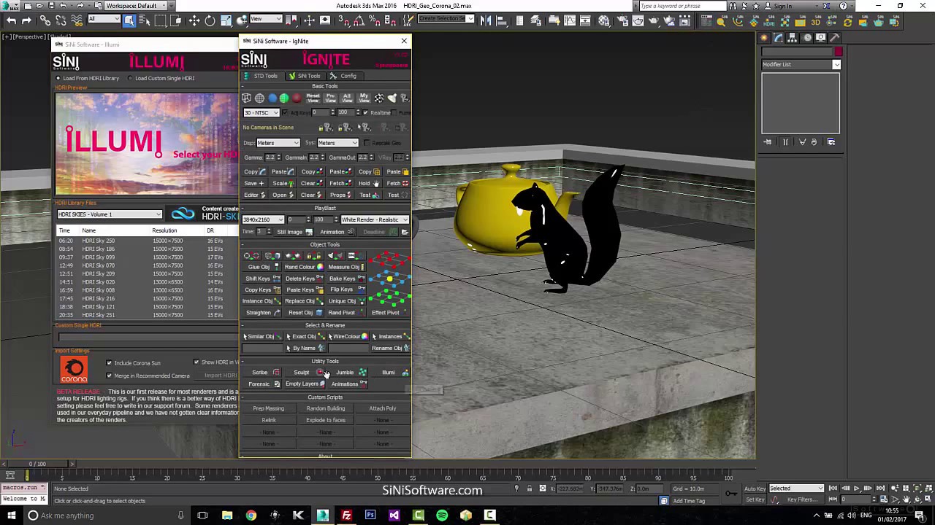This screenshot has height=525, width=935.
Task: Click the Prep Massing custom script button
Action: pyautogui.click(x=269, y=409)
